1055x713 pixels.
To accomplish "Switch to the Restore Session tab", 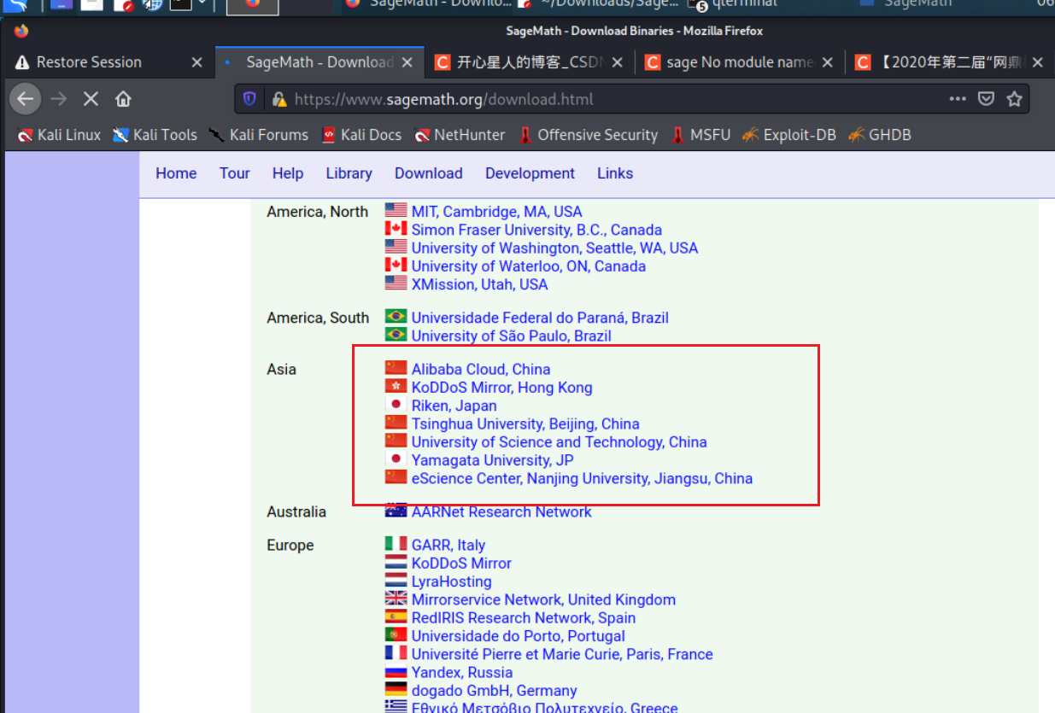I will coord(108,62).
